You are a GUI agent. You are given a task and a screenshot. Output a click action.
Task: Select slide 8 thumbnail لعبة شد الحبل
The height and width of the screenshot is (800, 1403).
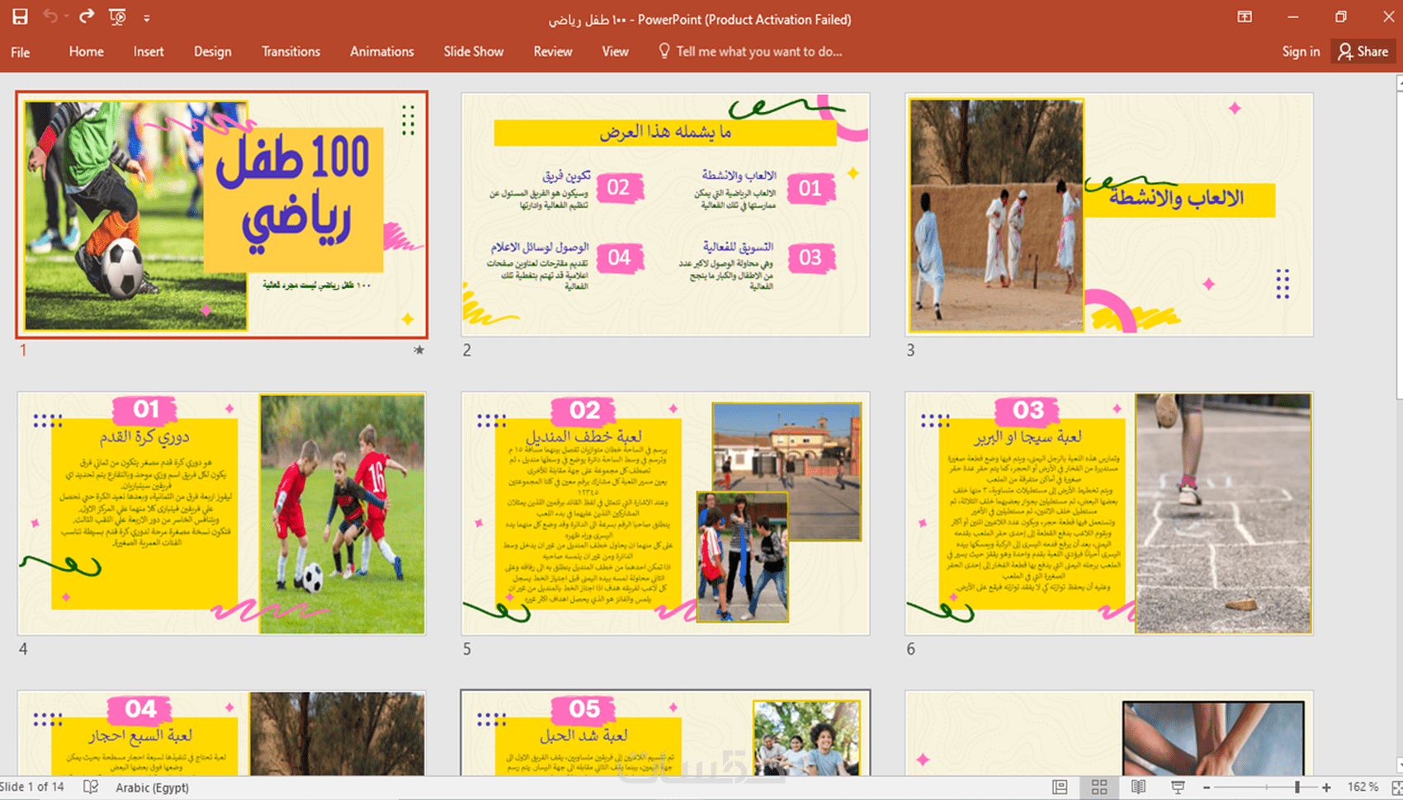pos(665,733)
